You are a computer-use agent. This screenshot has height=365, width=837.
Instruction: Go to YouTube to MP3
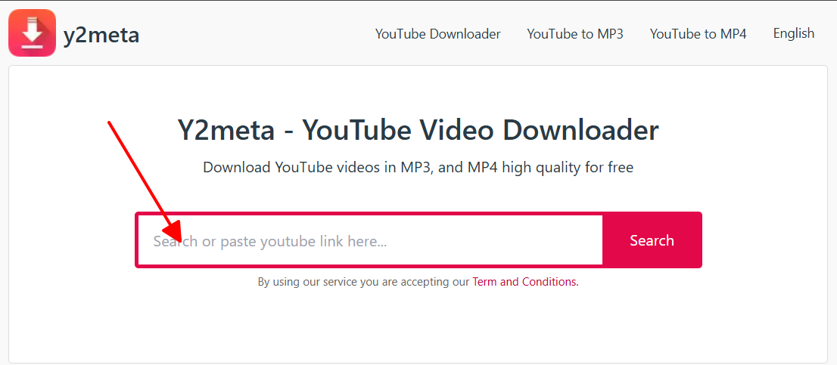pos(575,34)
